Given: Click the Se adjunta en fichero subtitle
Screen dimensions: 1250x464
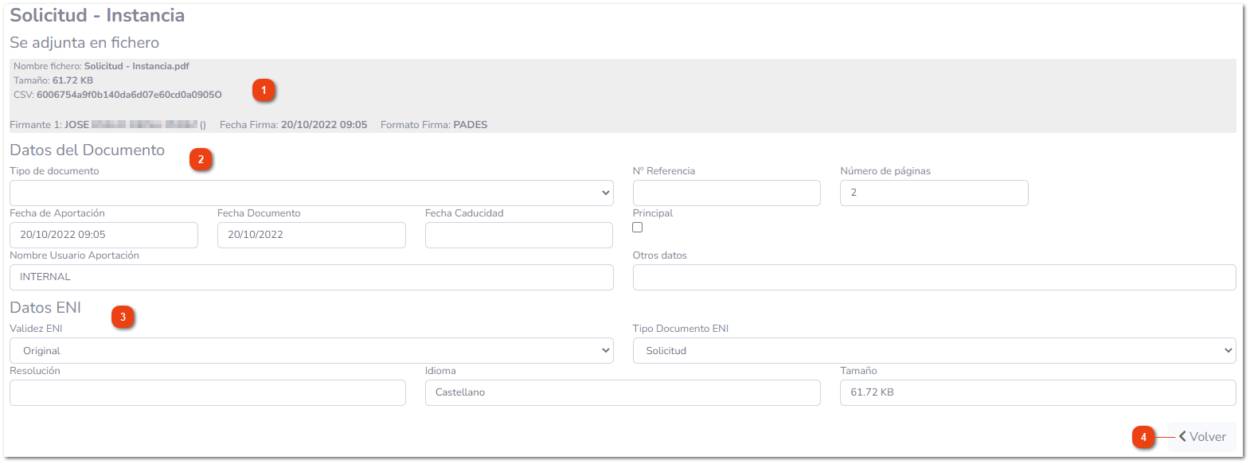Looking at the screenshot, I should tap(84, 43).
